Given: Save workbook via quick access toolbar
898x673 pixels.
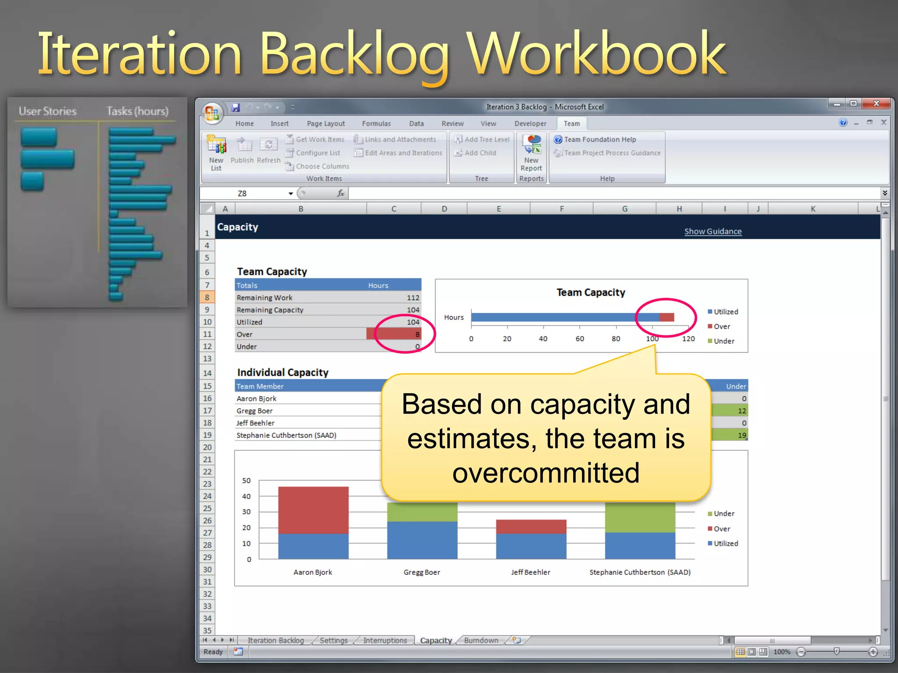Looking at the screenshot, I should tap(236, 107).
